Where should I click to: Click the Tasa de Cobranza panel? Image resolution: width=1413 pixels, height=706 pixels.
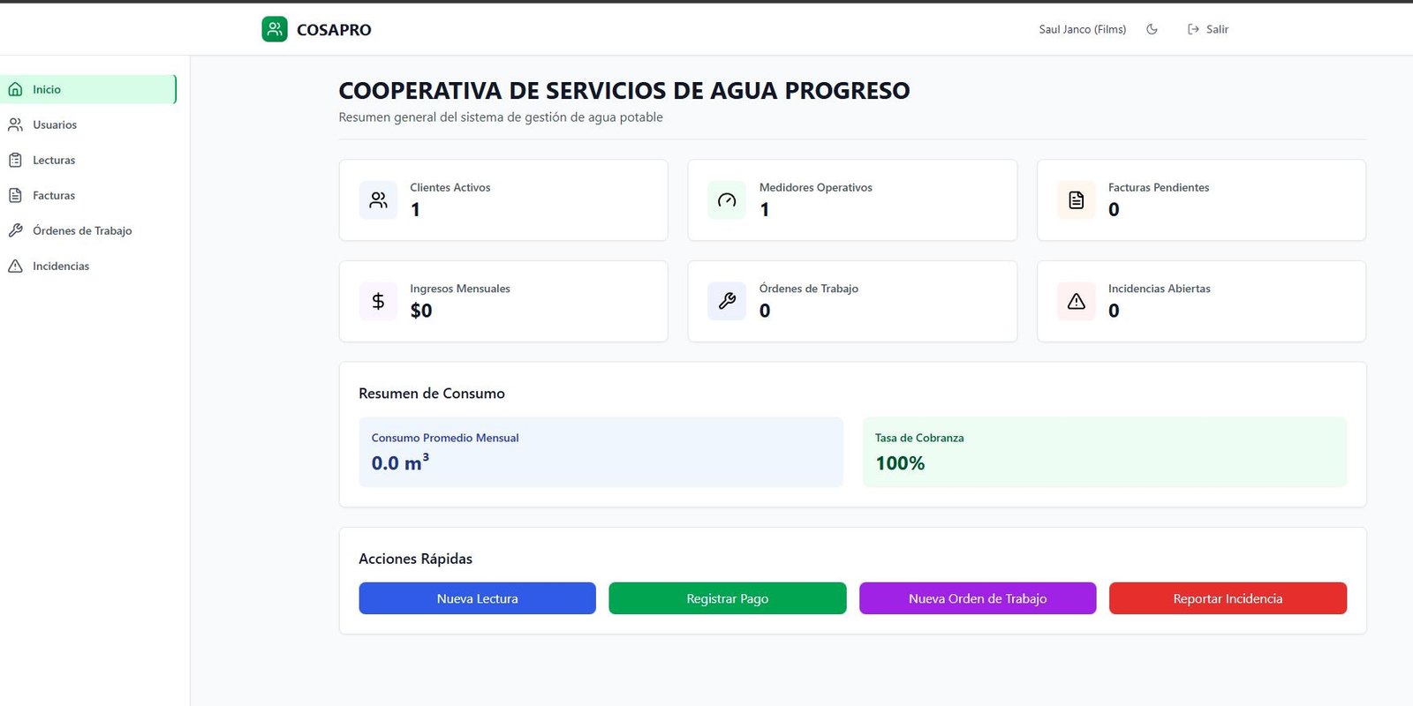[x=1104, y=452]
